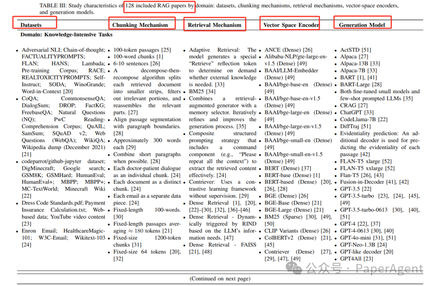Select the "CodeLlama-7B [22]" entry
The width and height of the screenshot is (437, 286).
(x=364, y=120)
